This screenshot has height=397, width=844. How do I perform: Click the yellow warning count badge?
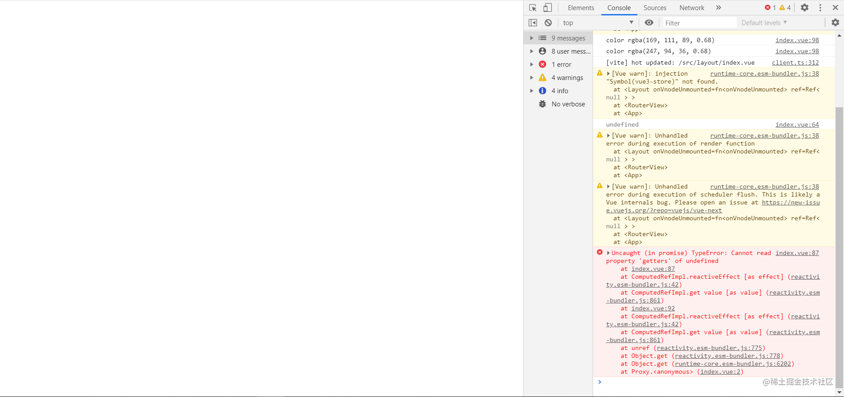click(x=785, y=8)
